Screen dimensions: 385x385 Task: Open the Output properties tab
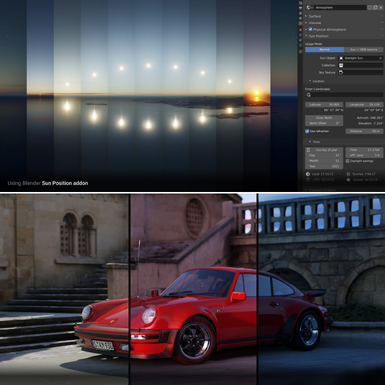[300, 8]
